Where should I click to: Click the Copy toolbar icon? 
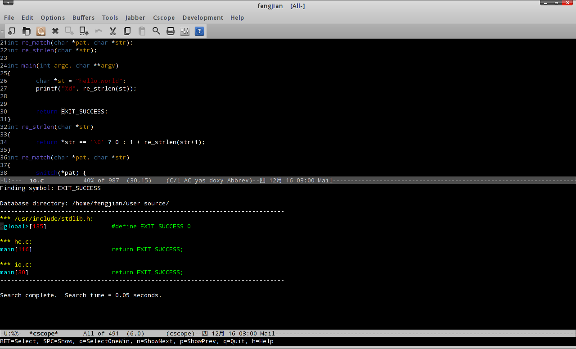pyautogui.click(x=127, y=31)
